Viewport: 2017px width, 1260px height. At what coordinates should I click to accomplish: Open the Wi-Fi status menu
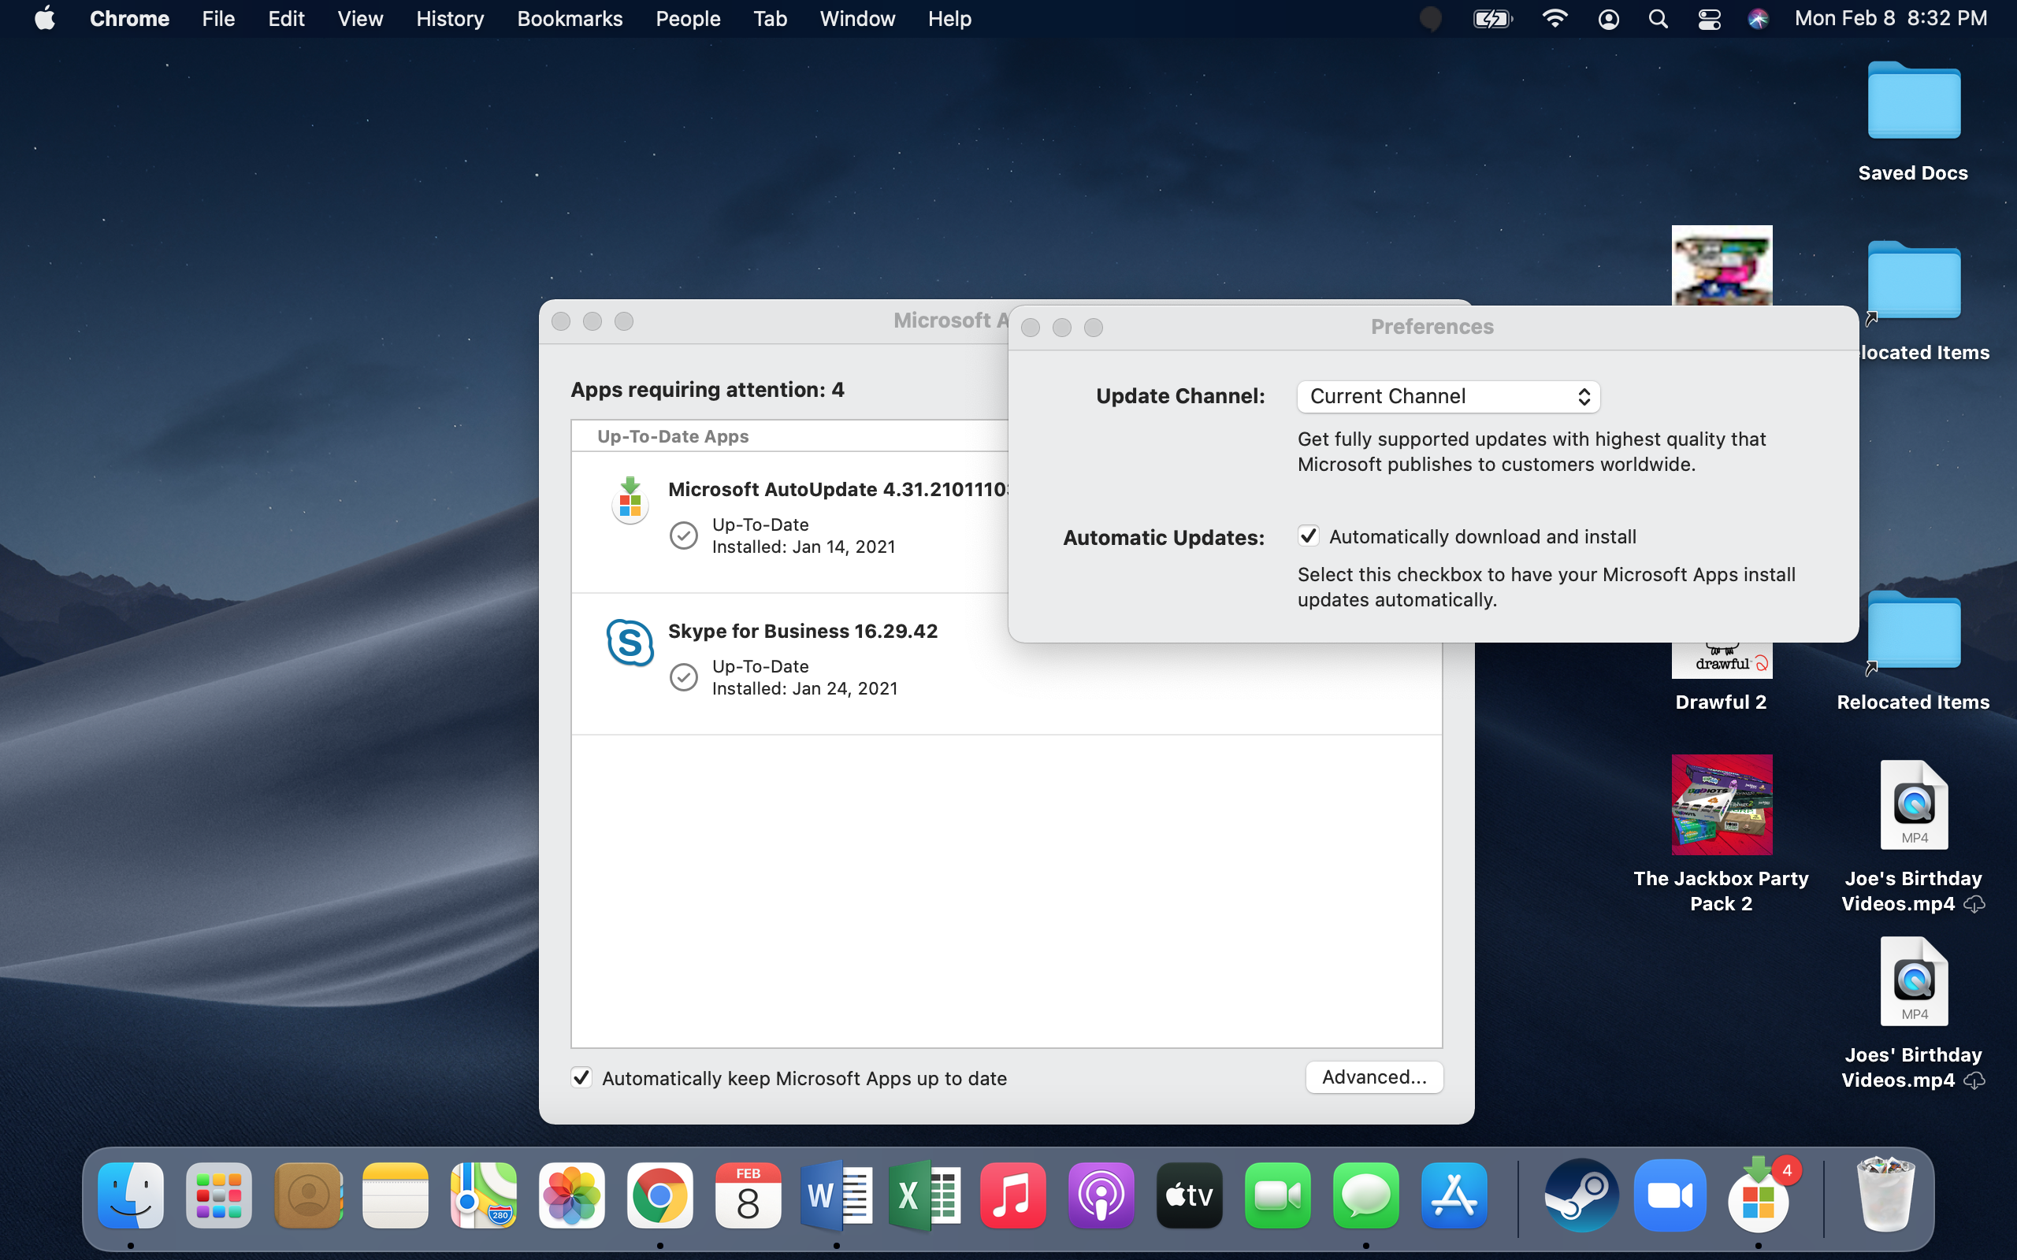pyautogui.click(x=1555, y=19)
